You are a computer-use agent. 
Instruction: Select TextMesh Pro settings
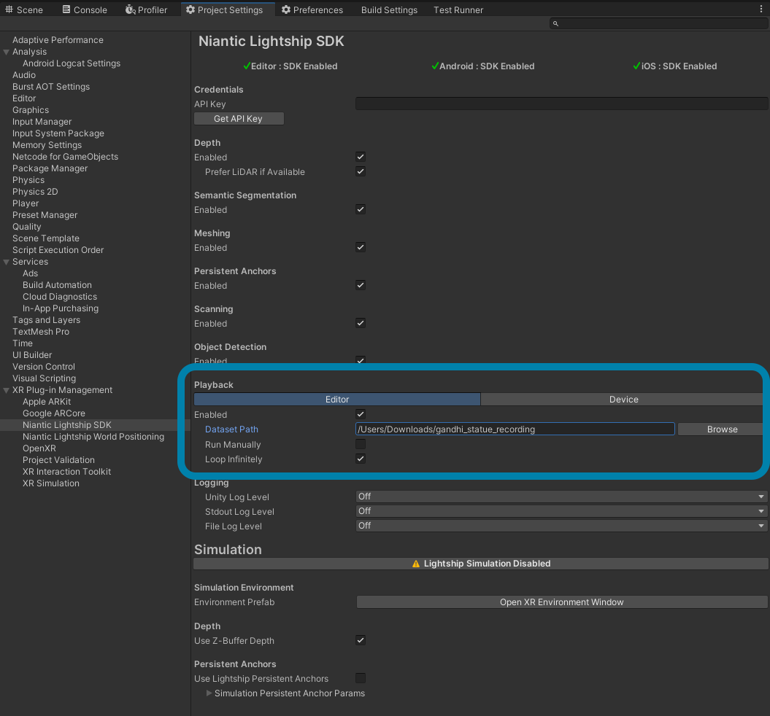(41, 332)
